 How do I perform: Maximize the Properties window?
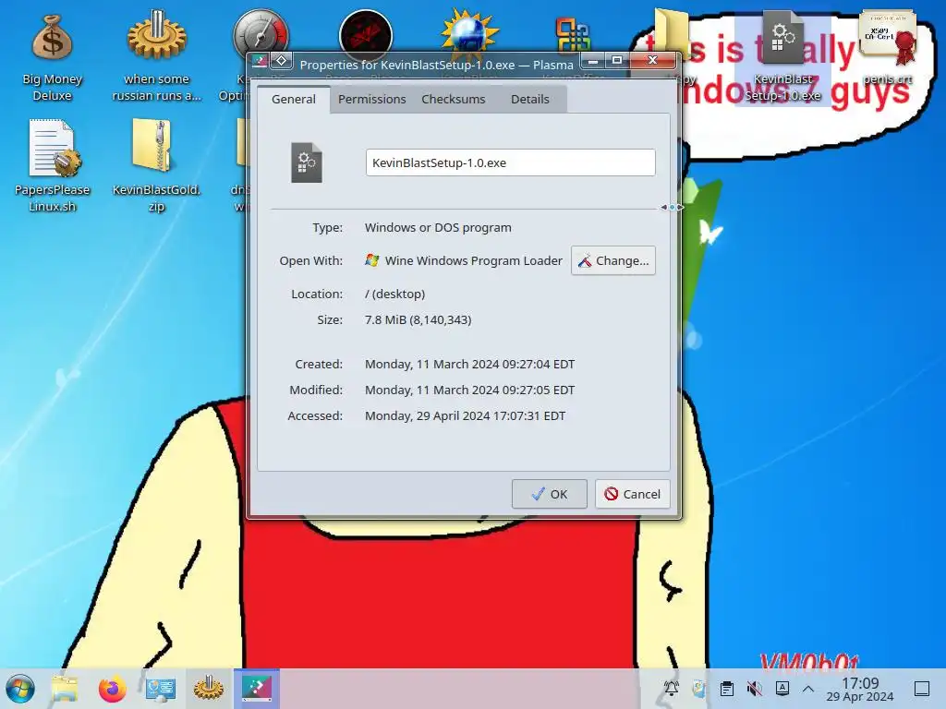(616, 60)
